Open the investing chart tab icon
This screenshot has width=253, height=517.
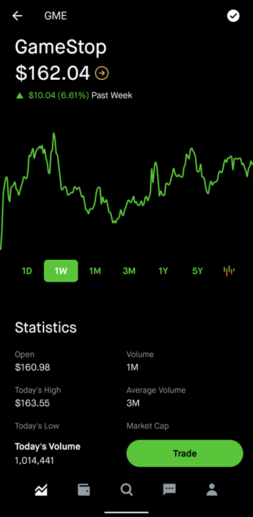coord(41,489)
